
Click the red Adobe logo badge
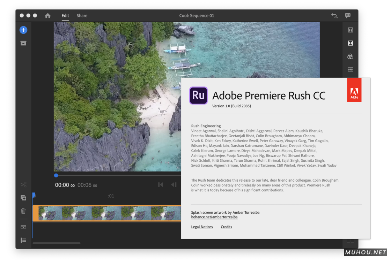click(354, 90)
